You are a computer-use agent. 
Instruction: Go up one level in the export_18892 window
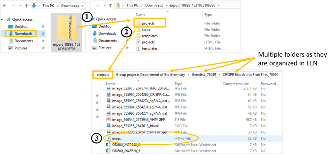pyautogui.click(x=110, y=6)
